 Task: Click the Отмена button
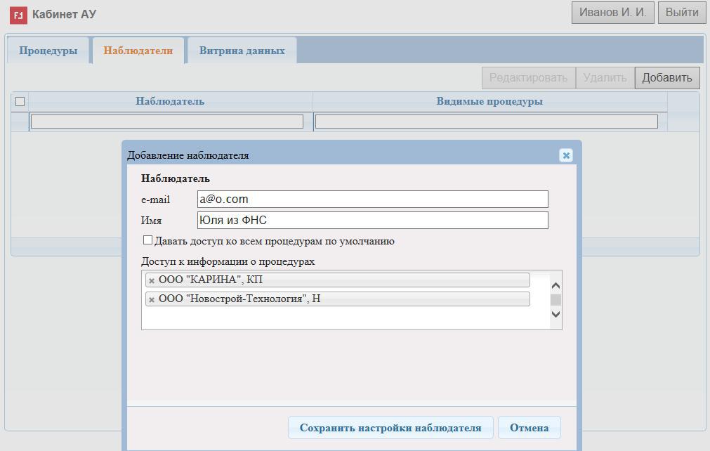529,427
